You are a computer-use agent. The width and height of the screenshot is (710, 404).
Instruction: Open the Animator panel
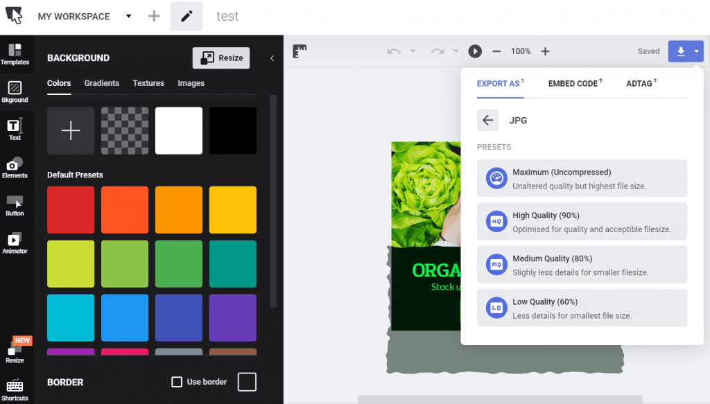point(15,243)
